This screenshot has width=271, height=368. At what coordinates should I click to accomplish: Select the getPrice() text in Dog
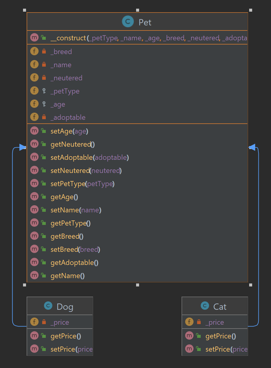click(x=66, y=336)
